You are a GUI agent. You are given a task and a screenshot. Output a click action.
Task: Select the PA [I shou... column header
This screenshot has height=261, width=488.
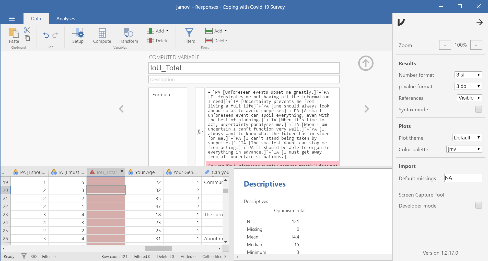29,172
